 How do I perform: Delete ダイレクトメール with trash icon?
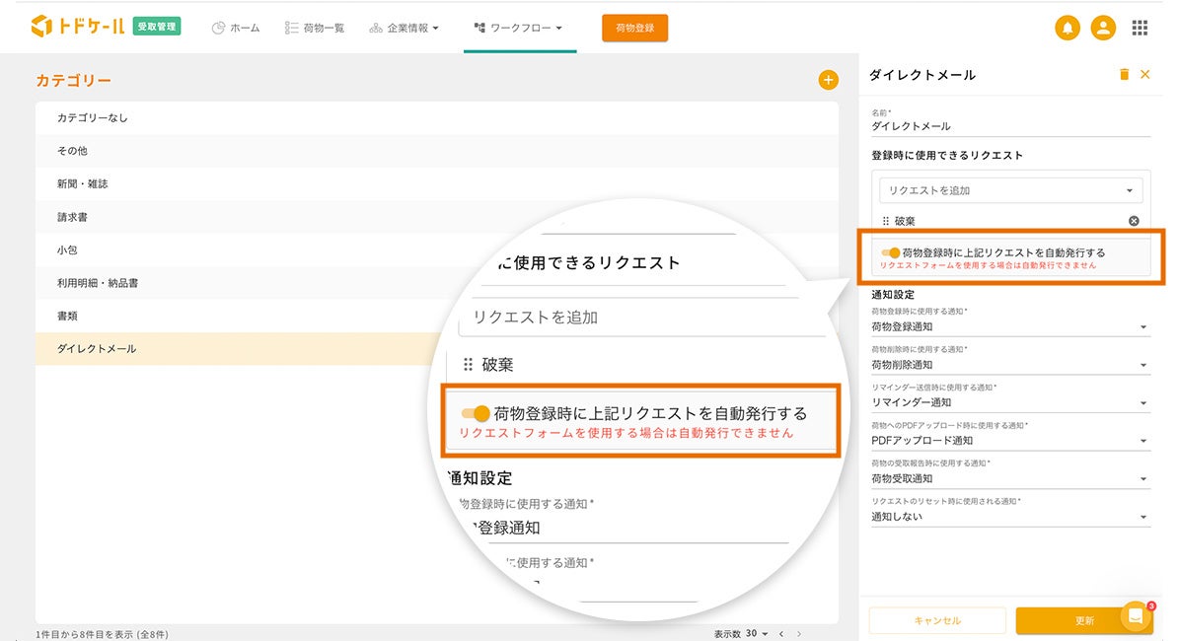click(x=1124, y=74)
